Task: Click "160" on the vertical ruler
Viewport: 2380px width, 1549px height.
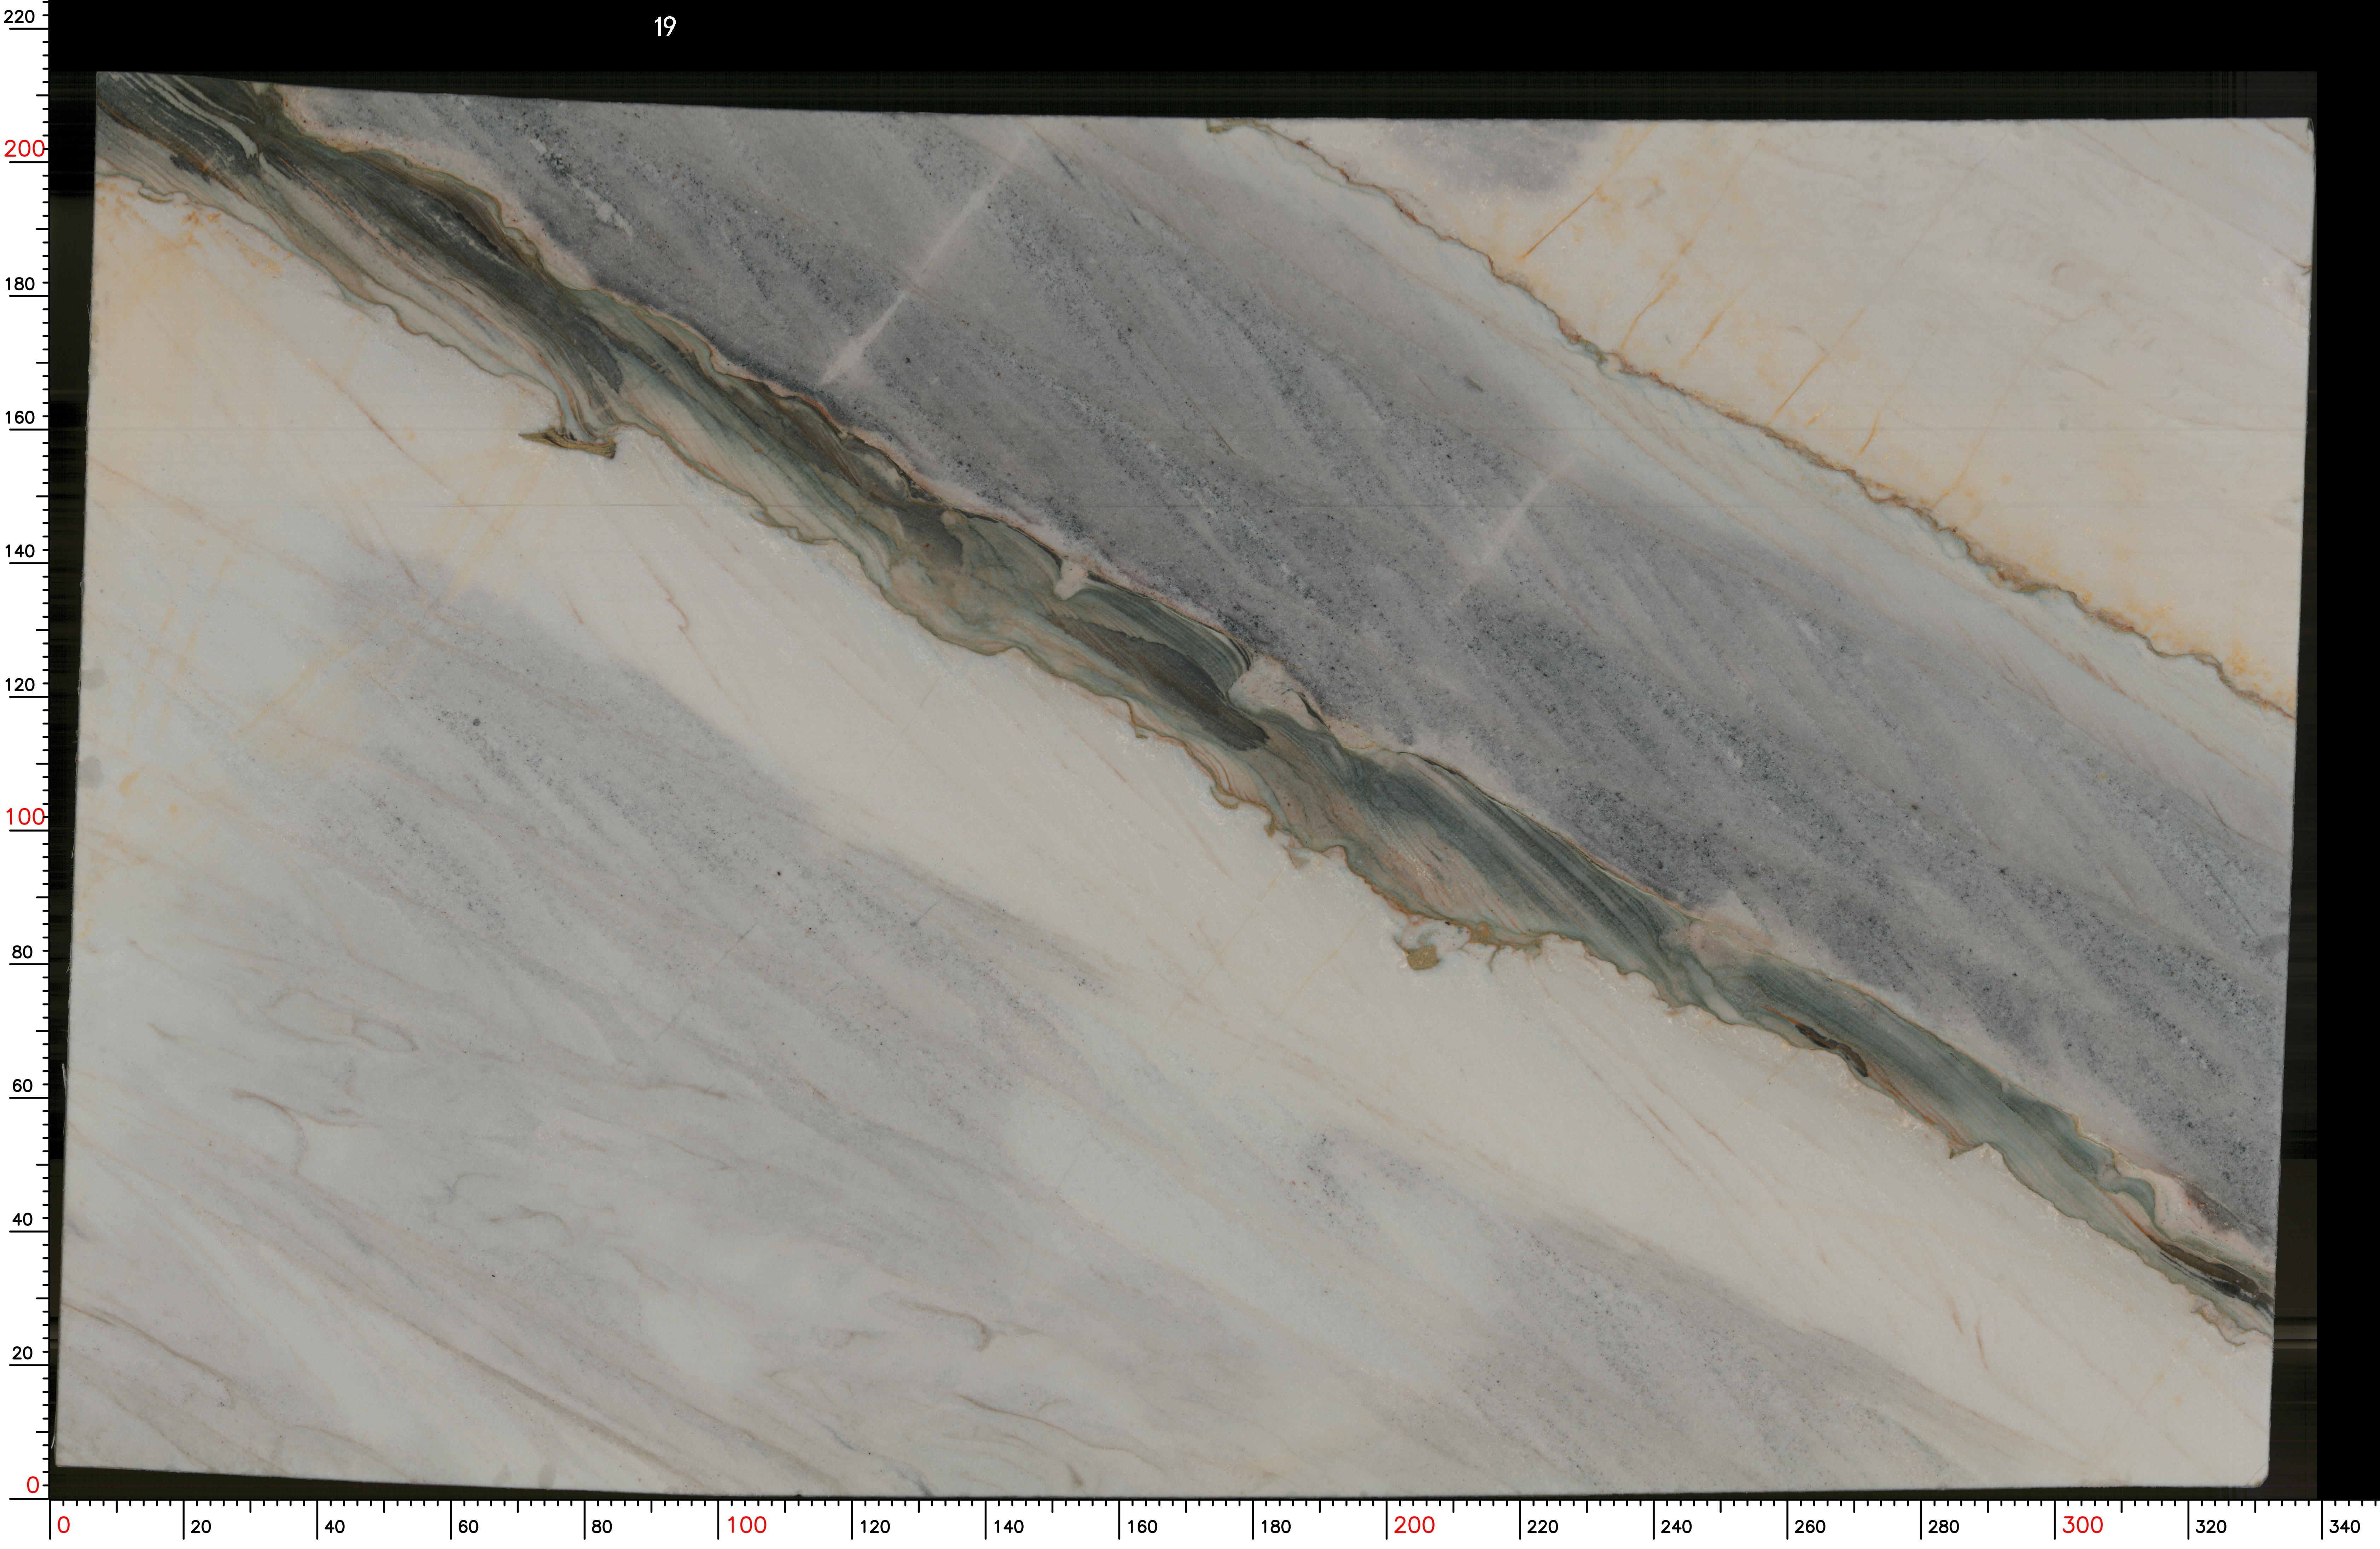Action: (x=20, y=418)
